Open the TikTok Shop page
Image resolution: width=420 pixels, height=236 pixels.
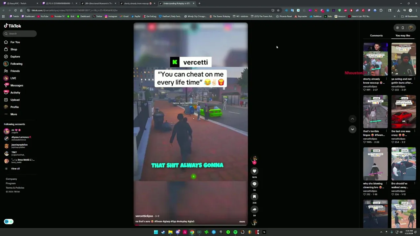pyautogui.click(x=11, y=49)
